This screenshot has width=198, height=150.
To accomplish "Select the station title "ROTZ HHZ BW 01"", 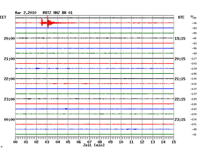I will pos(58,13).
